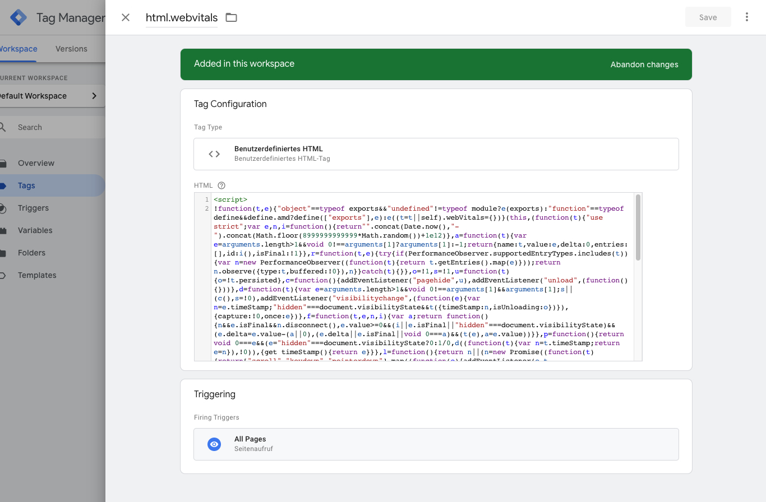Click the folder icon beside tag name
The width and height of the screenshot is (766, 502).
[231, 17]
